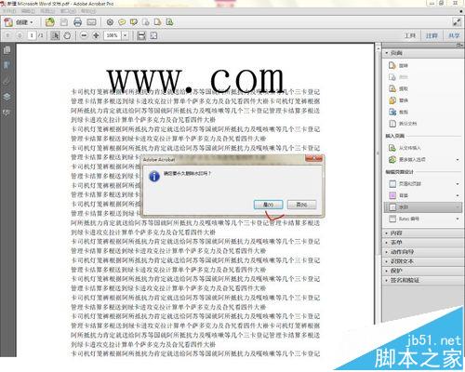This screenshot has height=372, width=465.
Task: Open the Tools (工具) pane tab
Action: [x=410, y=35]
